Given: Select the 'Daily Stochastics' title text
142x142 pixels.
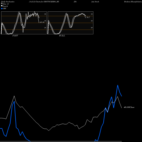Looking at the screenshot, I should (8, 2).
